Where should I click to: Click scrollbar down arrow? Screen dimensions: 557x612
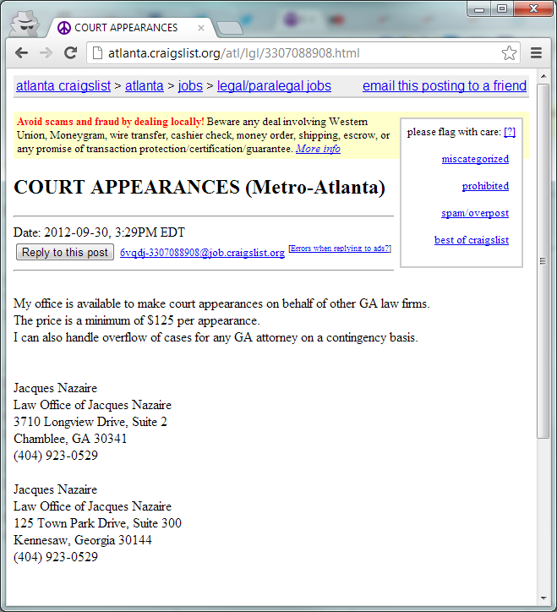(544, 598)
